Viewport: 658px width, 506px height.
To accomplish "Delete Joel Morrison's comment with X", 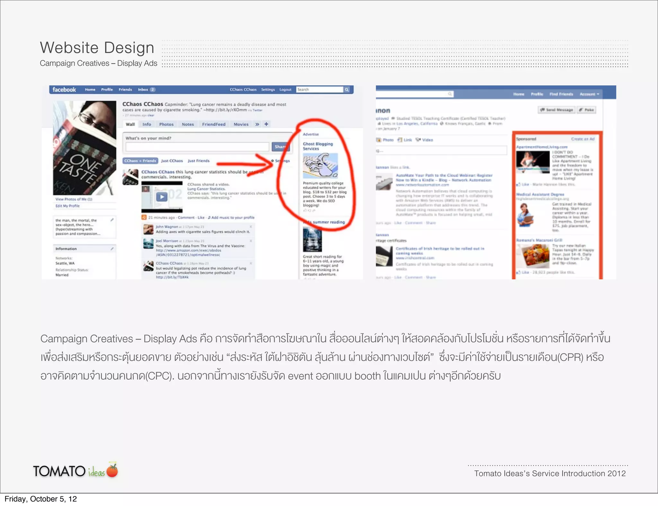I will tap(251, 241).
